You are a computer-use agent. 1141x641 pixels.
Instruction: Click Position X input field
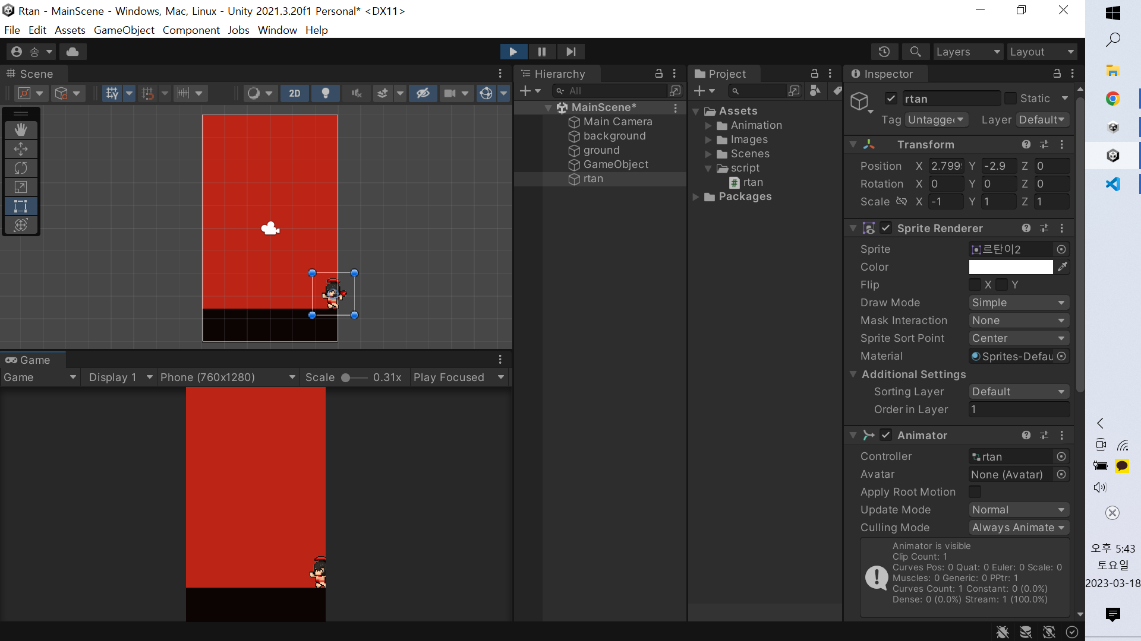946,166
